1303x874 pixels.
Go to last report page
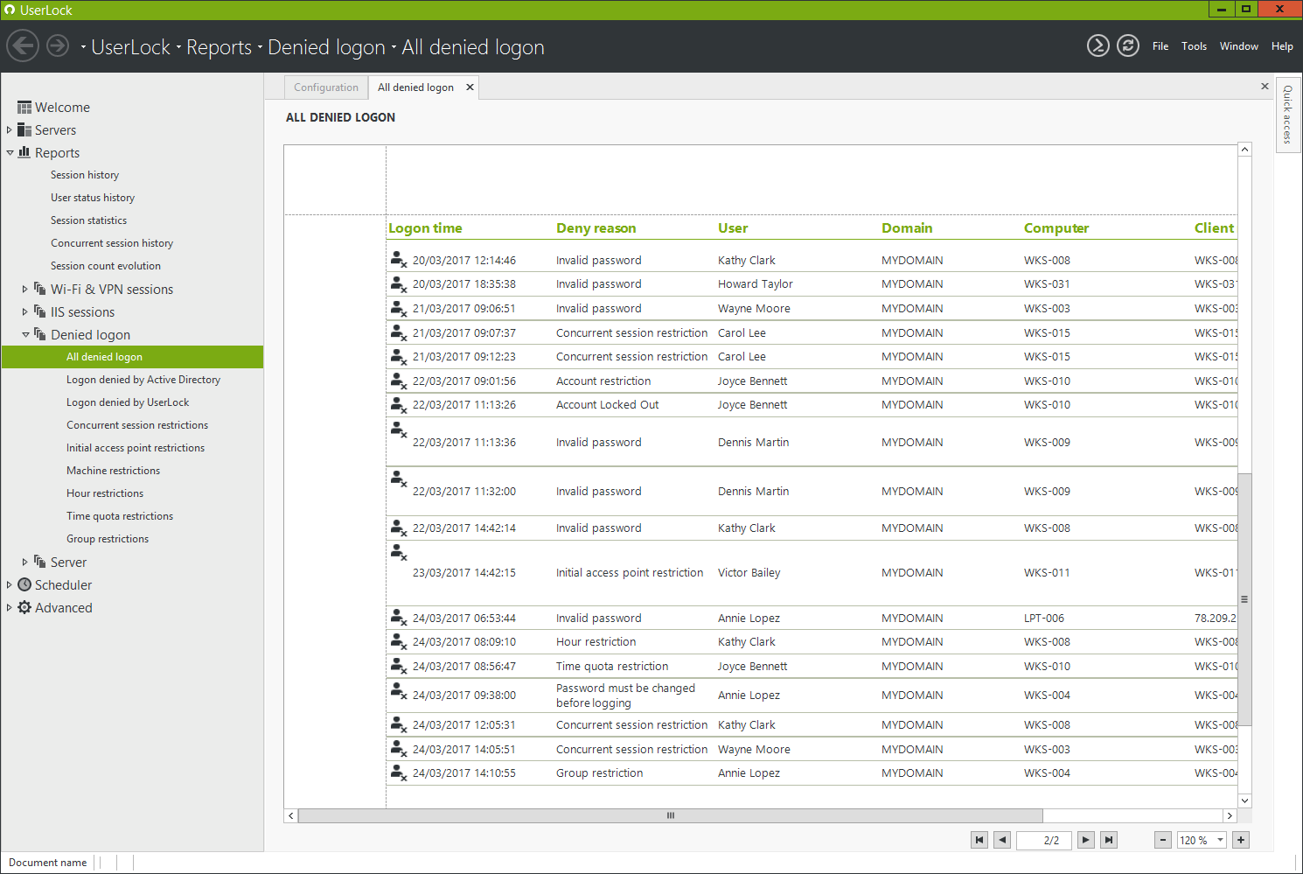click(x=1108, y=840)
